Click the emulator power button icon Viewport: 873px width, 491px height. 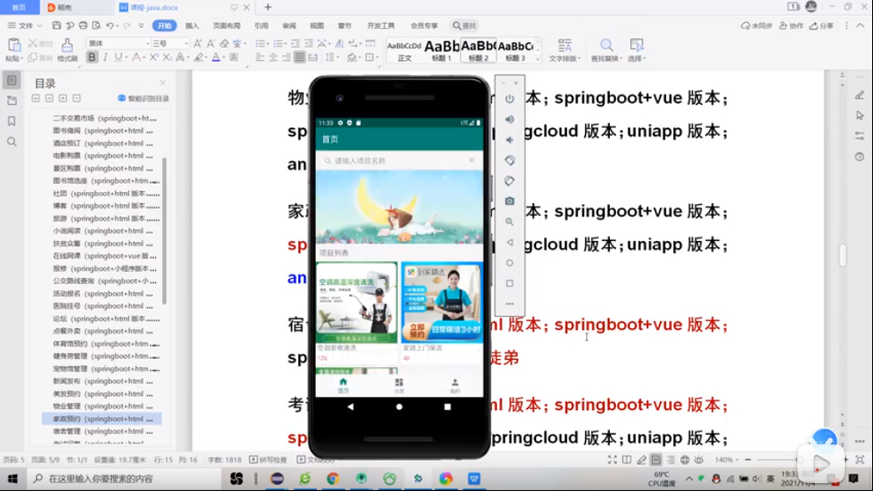pos(510,99)
